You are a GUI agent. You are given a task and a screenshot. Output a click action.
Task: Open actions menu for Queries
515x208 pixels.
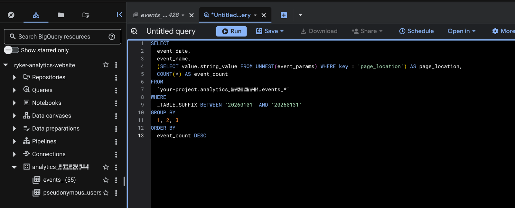(x=116, y=90)
